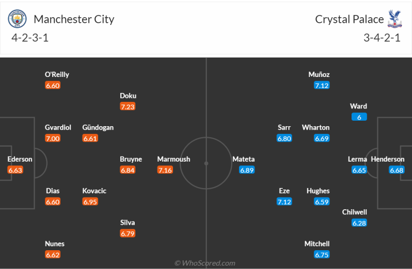Select Doku's 7.23 rating badge
This screenshot has height=269, width=412.
tap(128, 106)
